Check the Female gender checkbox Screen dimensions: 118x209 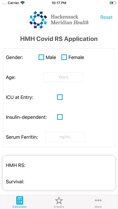(x=64, y=57)
